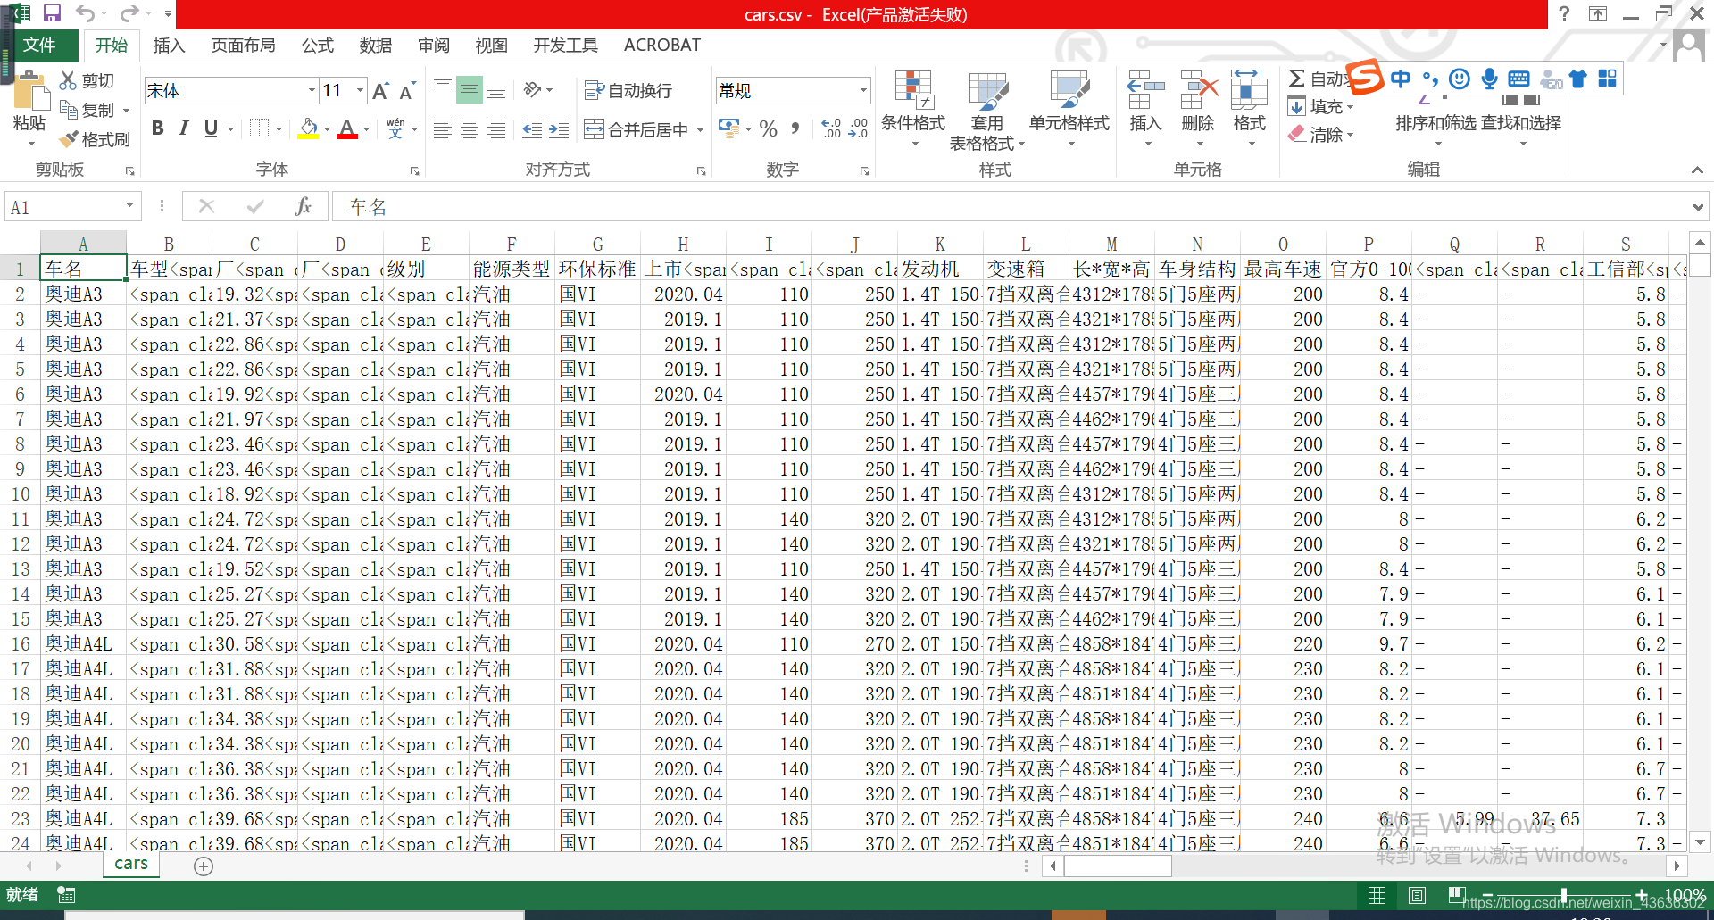This screenshot has height=920, width=1714.
Task: Click the increase decimal icon
Action: coord(830,128)
